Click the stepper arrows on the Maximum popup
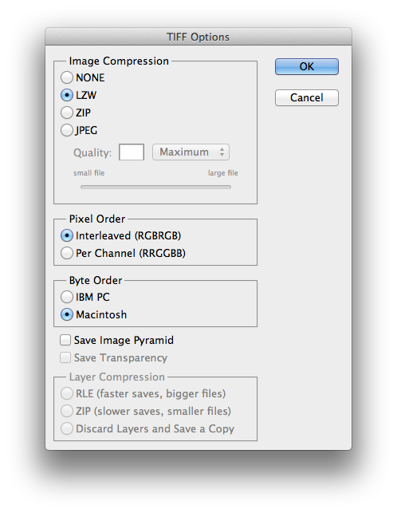397x513 pixels. pyautogui.click(x=222, y=152)
